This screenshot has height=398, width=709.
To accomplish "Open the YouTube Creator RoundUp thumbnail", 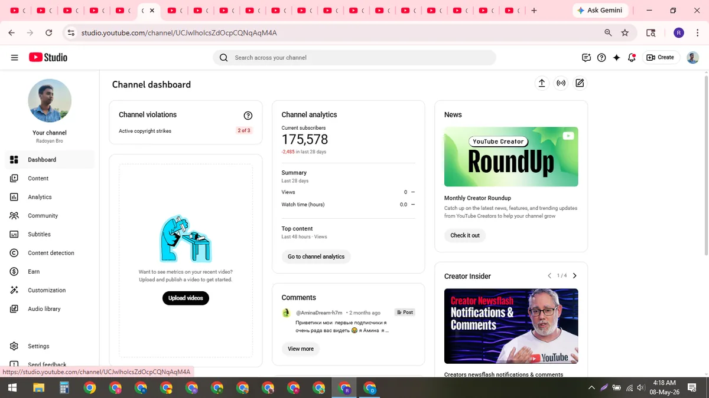I will coord(511,157).
